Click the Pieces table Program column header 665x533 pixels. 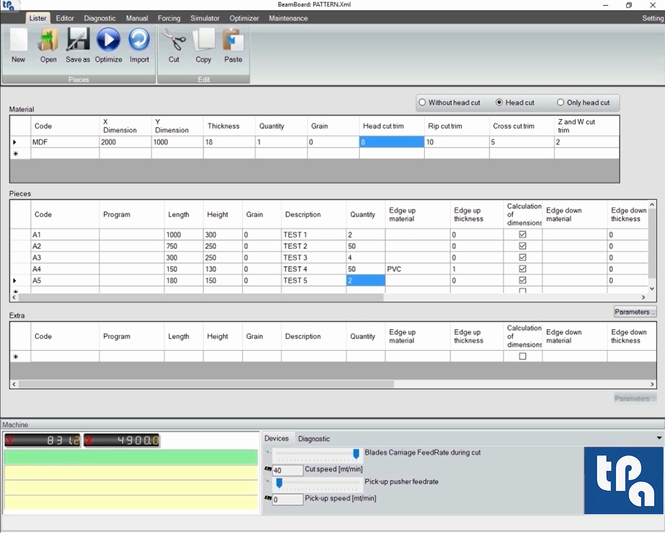(132, 214)
